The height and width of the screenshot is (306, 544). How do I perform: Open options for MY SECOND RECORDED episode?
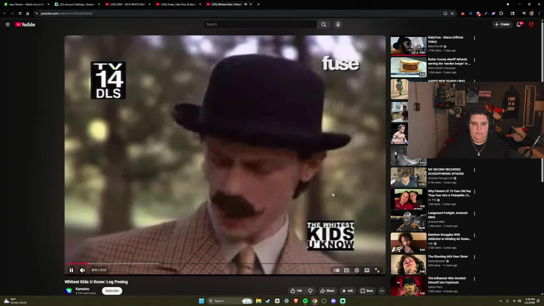pyautogui.click(x=474, y=170)
